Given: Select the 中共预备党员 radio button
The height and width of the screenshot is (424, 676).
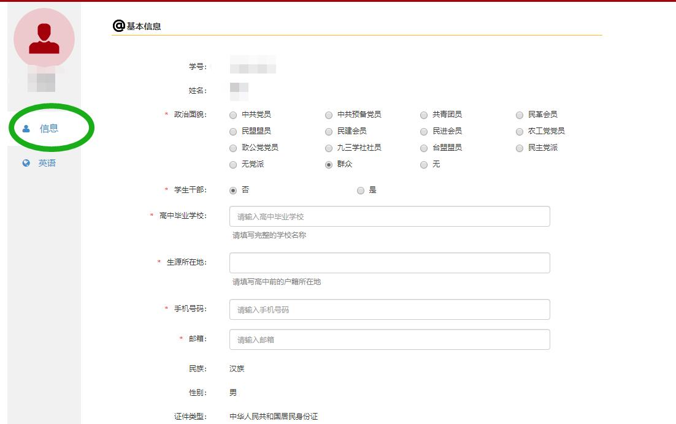Looking at the screenshot, I should pos(329,115).
